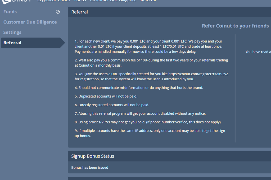Open Cryptocurrencies in the top navigation
The height and width of the screenshot is (180, 271).
tap(54, 1)
